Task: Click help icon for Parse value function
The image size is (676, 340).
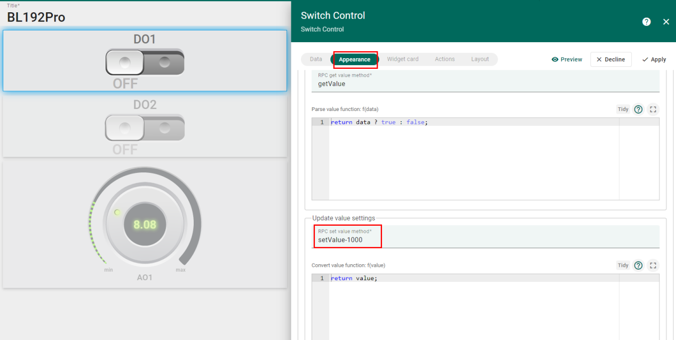Action: tap(638, 109)
